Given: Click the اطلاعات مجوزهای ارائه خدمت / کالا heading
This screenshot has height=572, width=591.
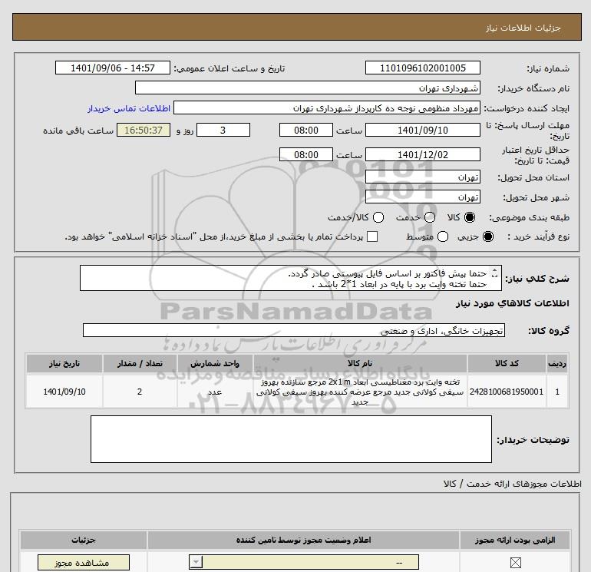Looking at the screenshot, I should 513,484.
